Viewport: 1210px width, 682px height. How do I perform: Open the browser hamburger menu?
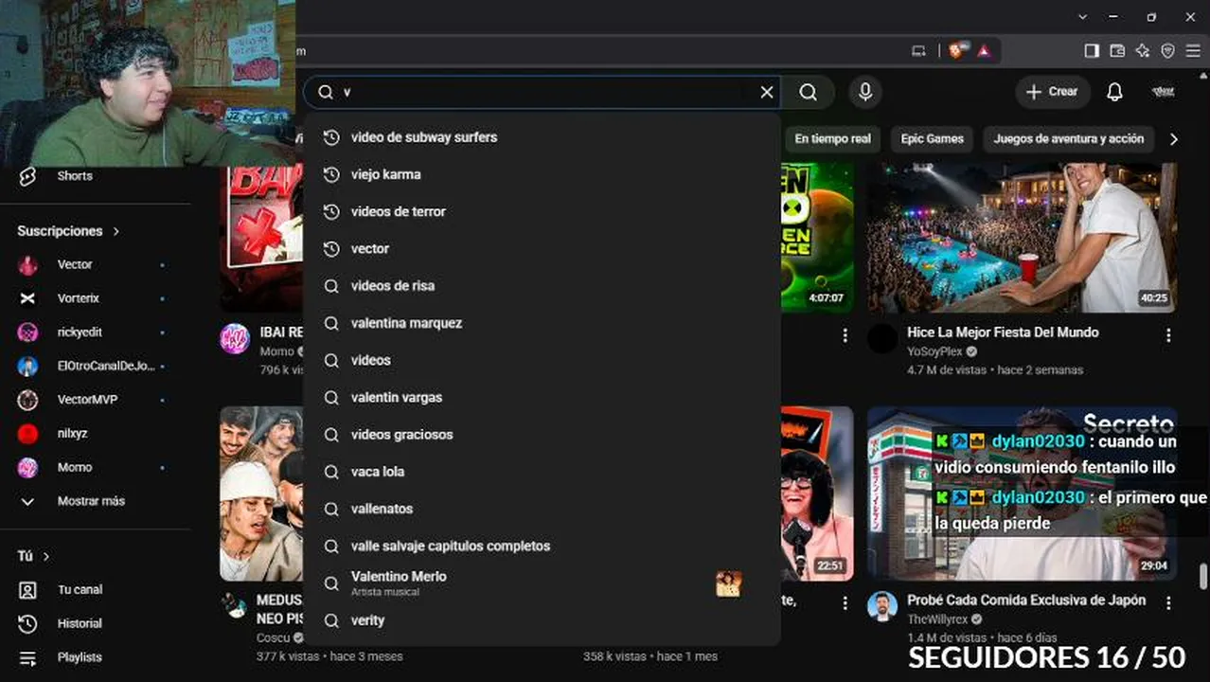click(1193, 50)
